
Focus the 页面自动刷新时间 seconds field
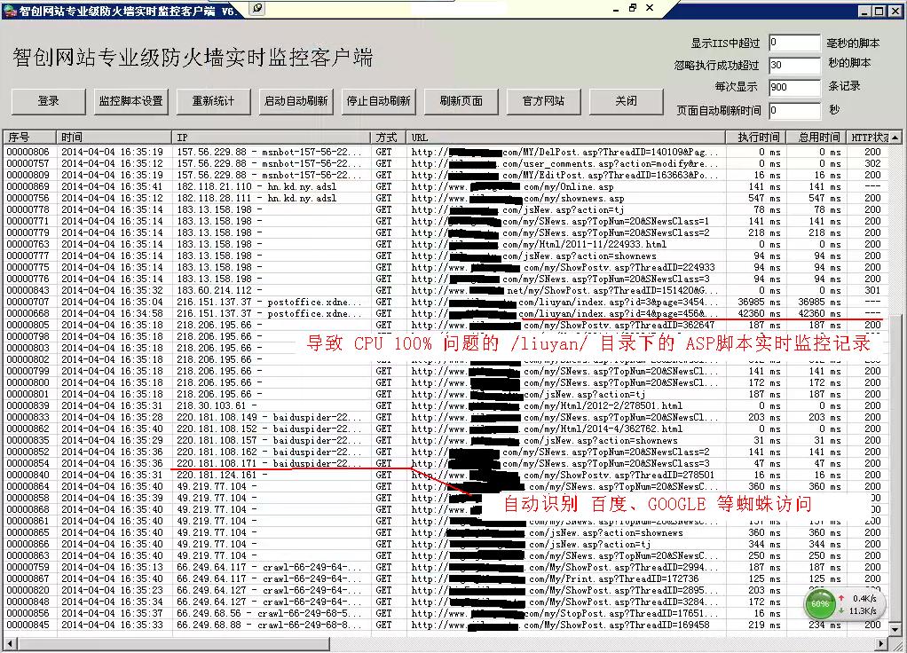coord(794,110)
